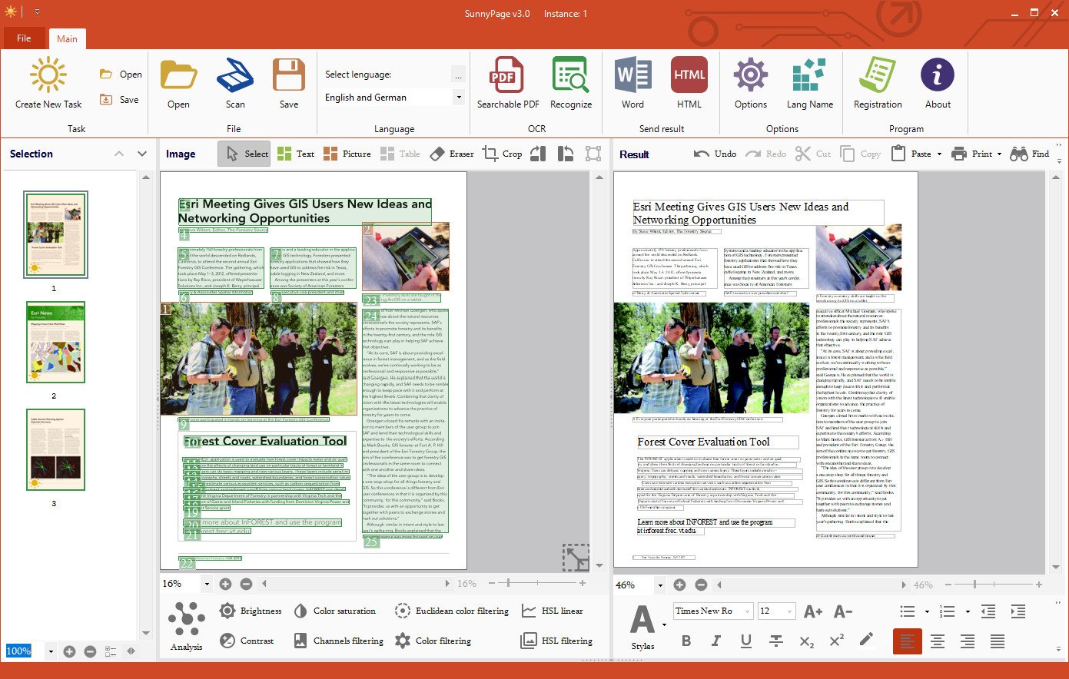Toggle Subscript formatting
The width and height of the screenshot is (1069, 679).
coord(806,641)
